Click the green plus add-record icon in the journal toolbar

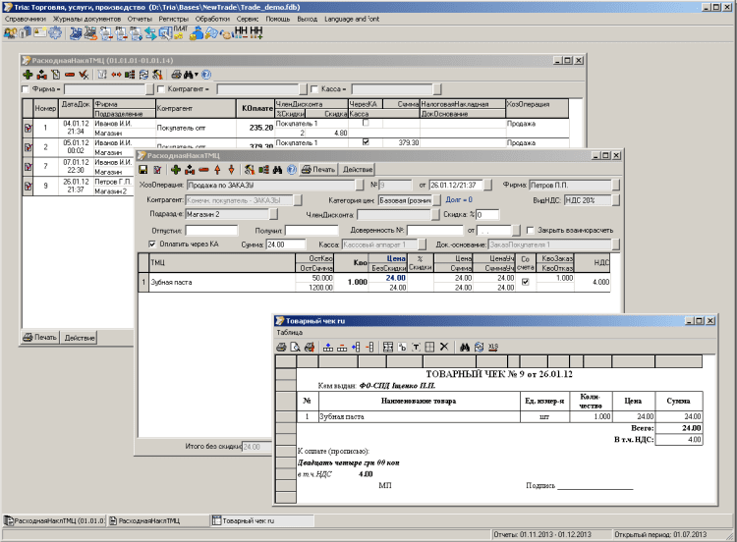pos(28,75)
